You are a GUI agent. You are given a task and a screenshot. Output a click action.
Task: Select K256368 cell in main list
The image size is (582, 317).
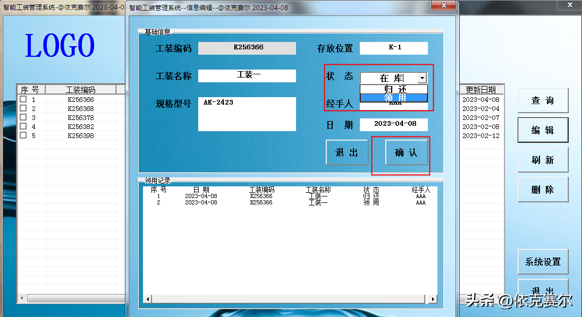click(81, 109)
